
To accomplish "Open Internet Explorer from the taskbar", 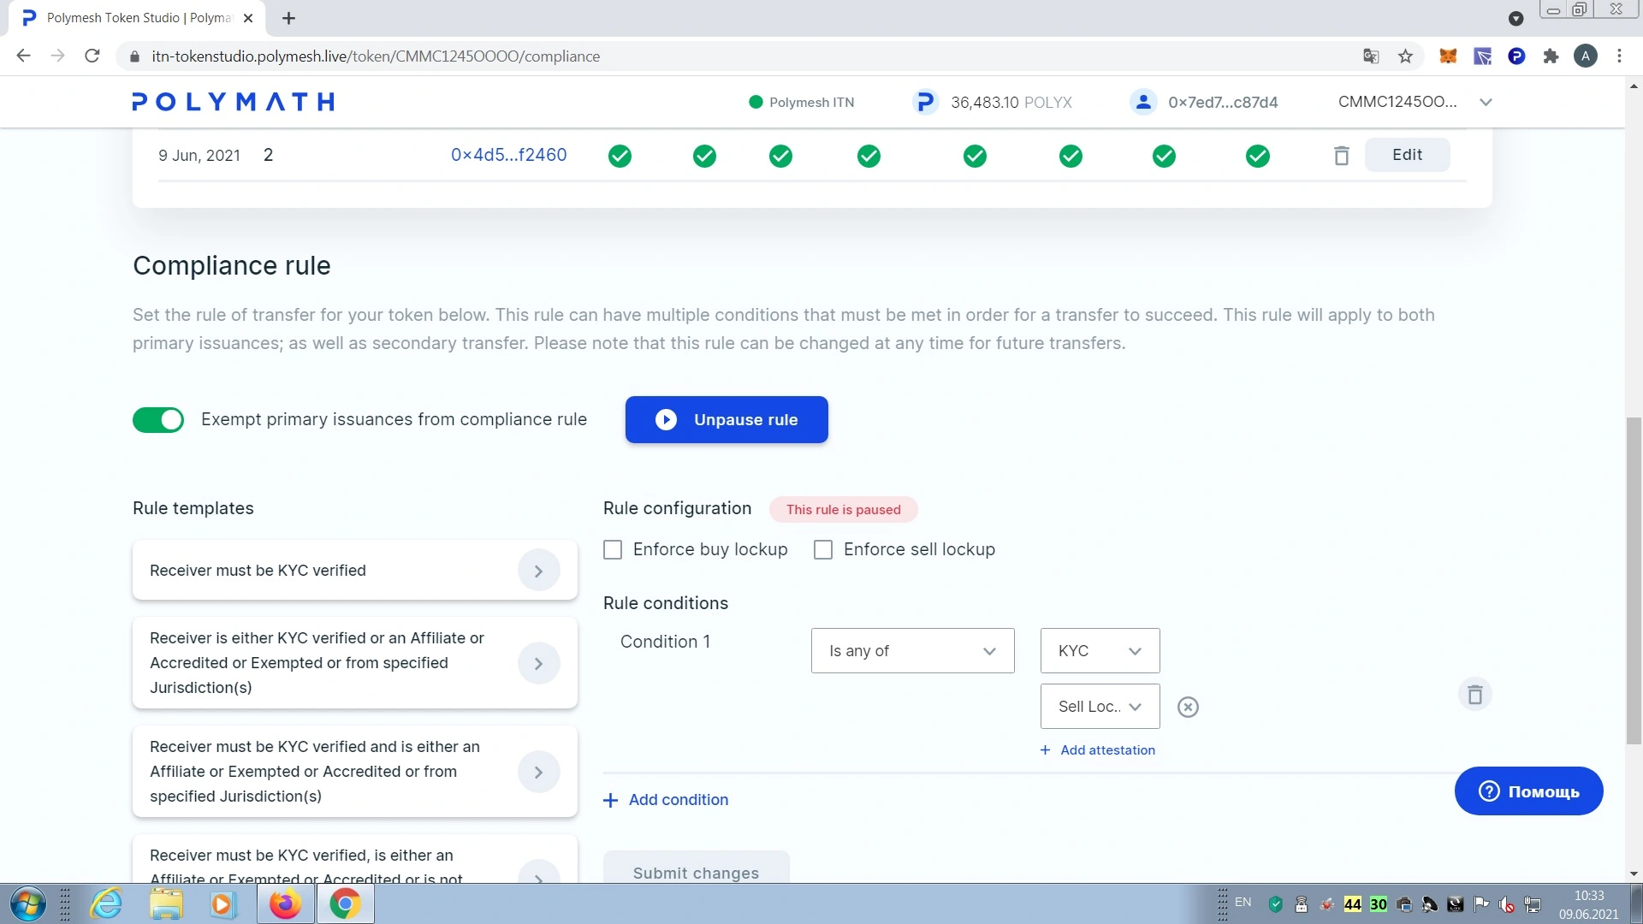I will [106, 904].
